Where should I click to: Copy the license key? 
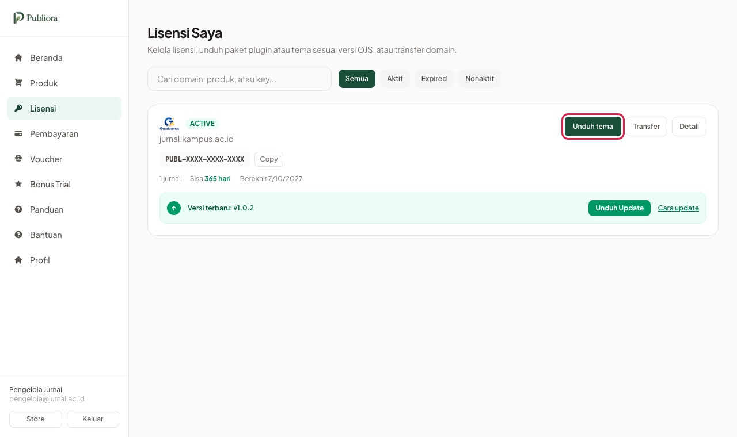(x=269, y=159)
